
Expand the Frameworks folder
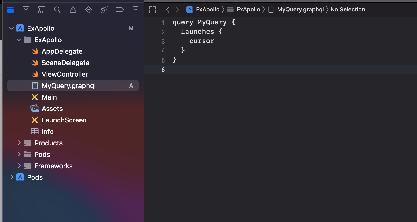(19, 165)
